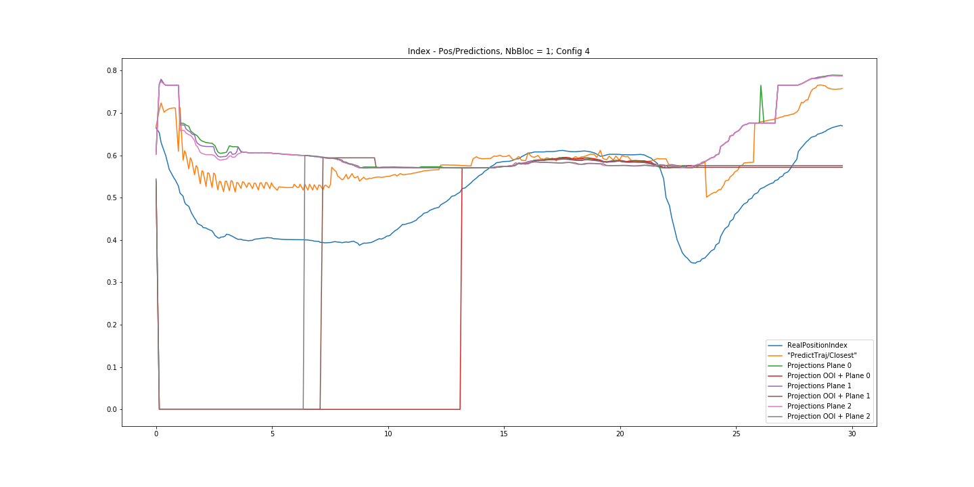Click the "PredictTraj/Closest" legend entry text

tap(822, 355)
